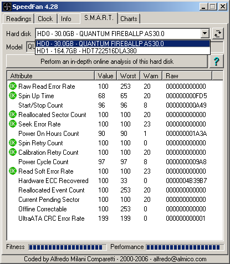Select the Start/Stop Count row
This screenshot has width=230, height=264.
115,105
